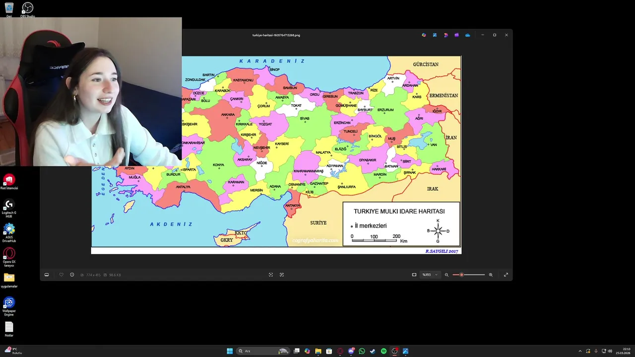Click the 98.6 KB file size text

coord(115,275)
